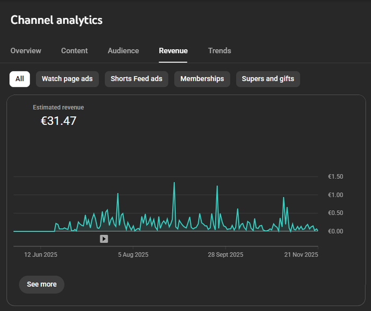Go to the Audience tab
Screen dimensions: 371x311
tap(123, 51)
